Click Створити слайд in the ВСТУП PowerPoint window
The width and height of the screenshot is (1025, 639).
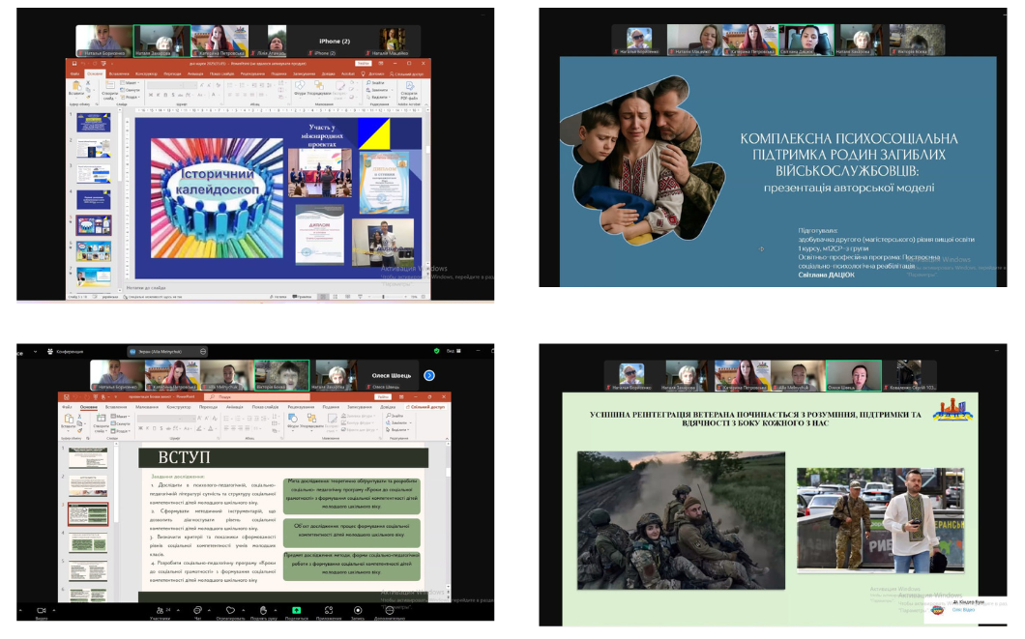point(100,422)
